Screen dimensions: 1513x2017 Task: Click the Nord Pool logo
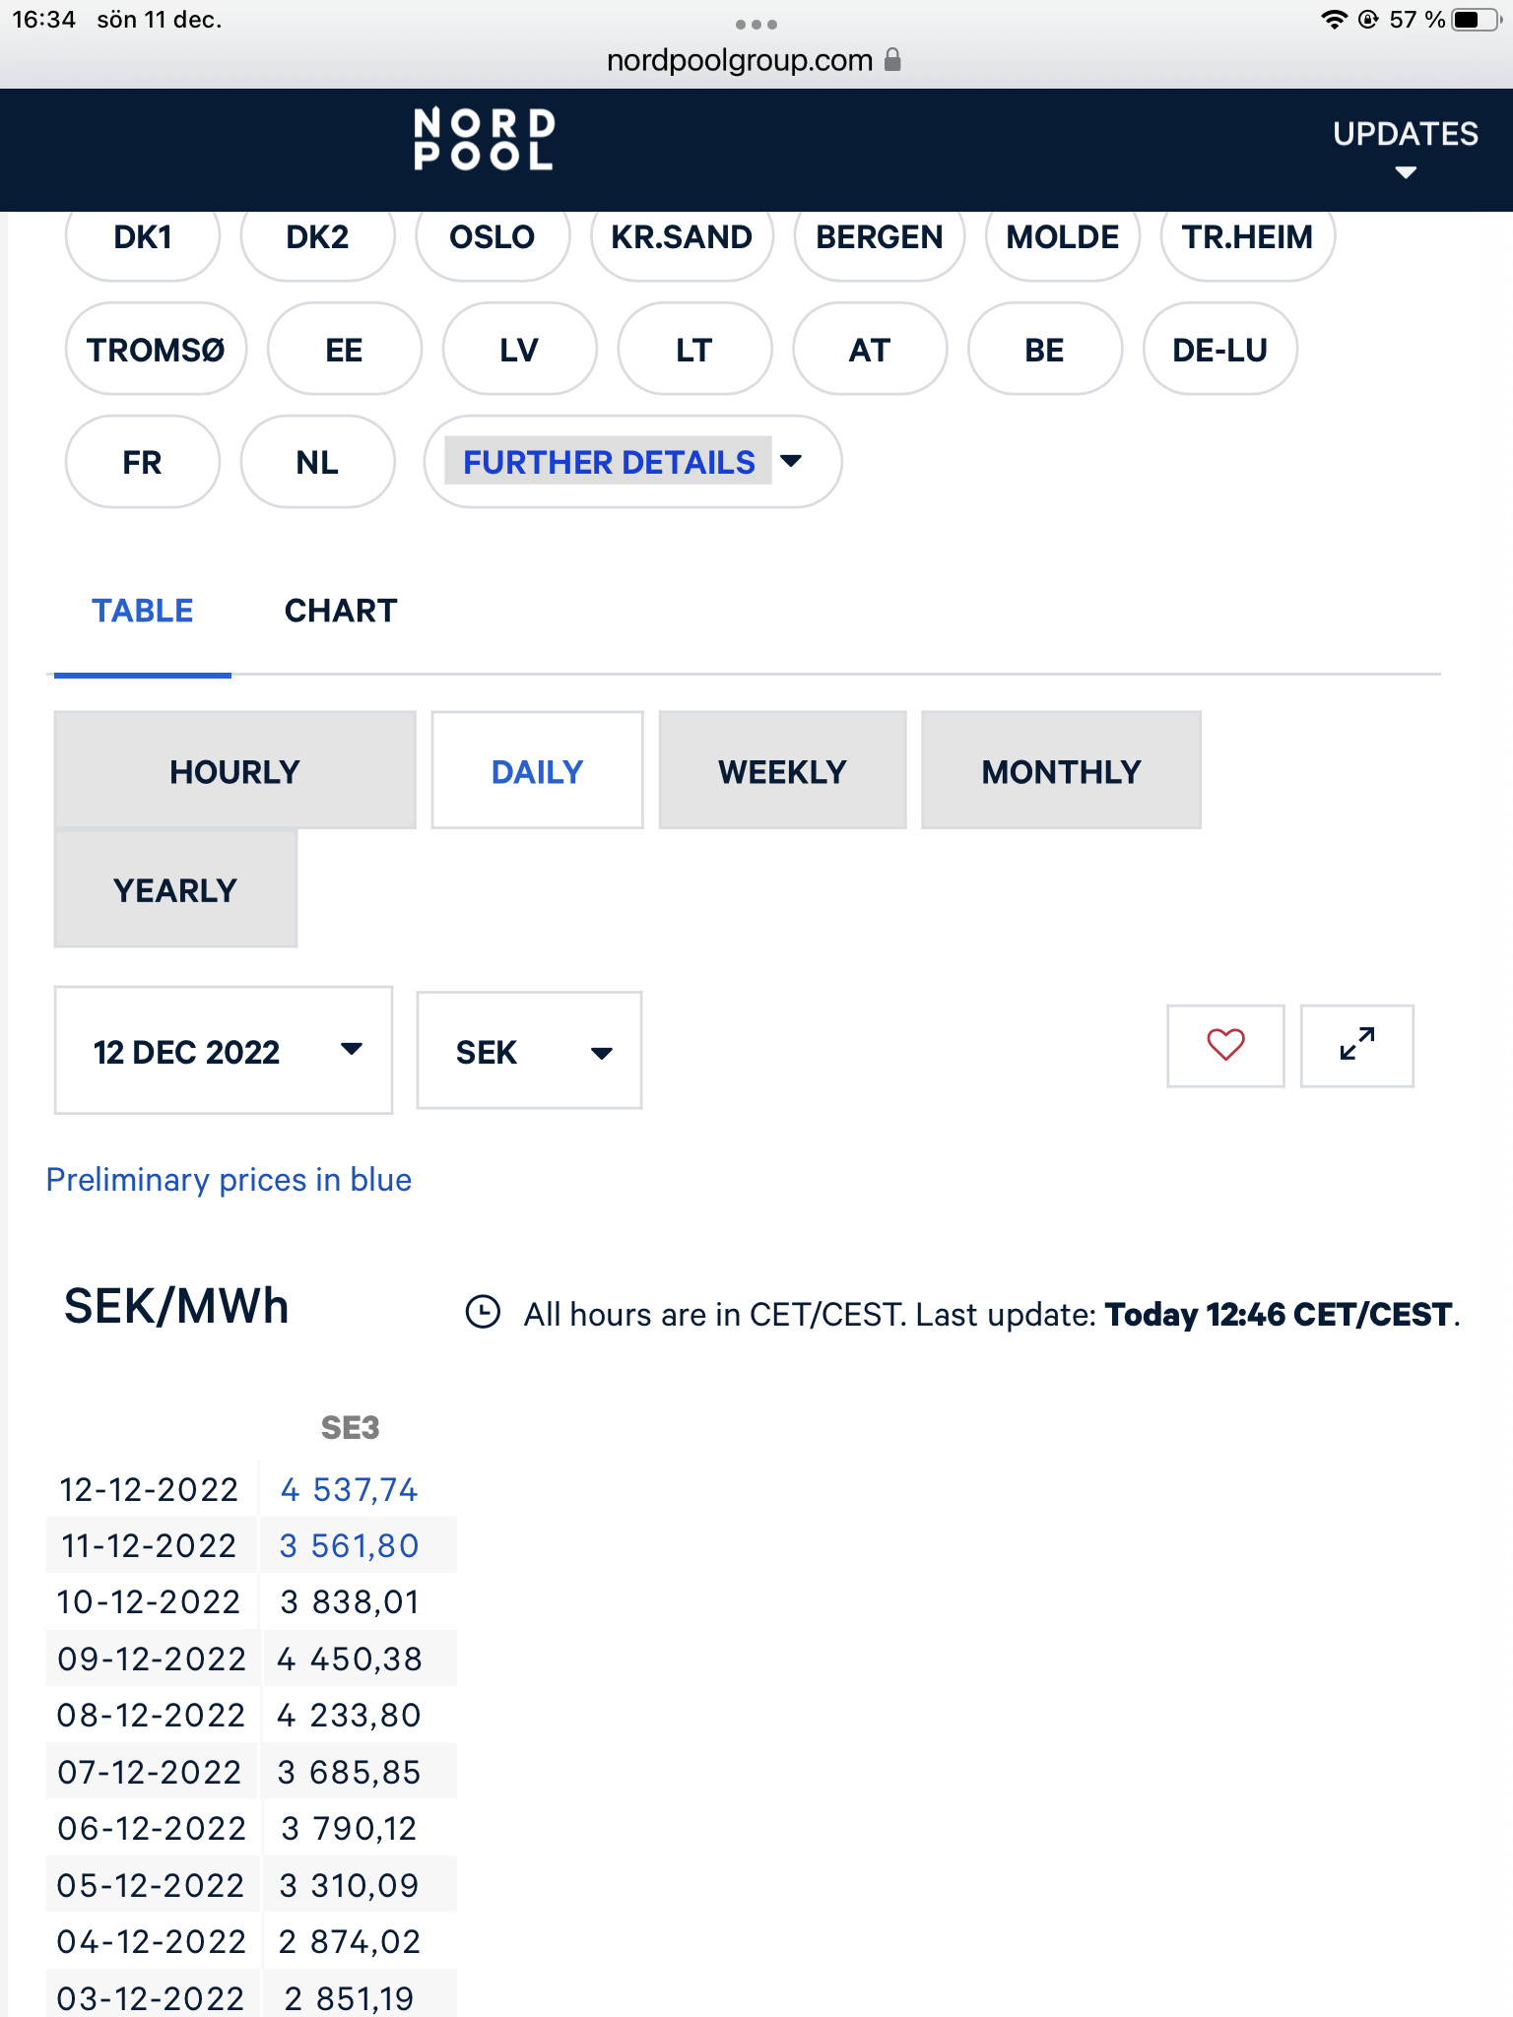tap(484, 140)
